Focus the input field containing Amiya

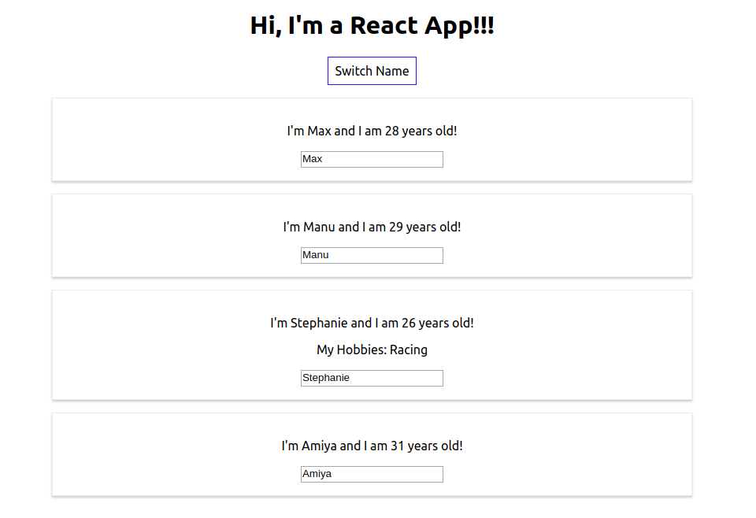tap(372, 474)
